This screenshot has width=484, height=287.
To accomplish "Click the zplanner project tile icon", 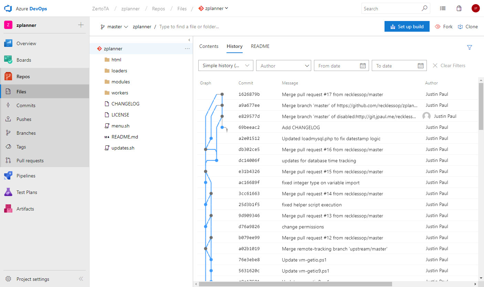I will click(8, 25).
